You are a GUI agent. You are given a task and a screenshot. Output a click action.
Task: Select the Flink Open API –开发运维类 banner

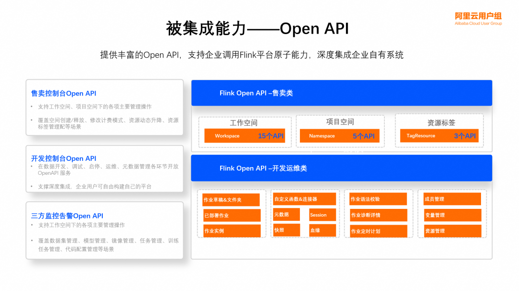pyautogui.click(x=342, y=168)
